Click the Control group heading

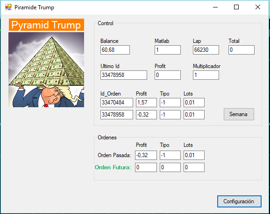(x=106, y=23)
